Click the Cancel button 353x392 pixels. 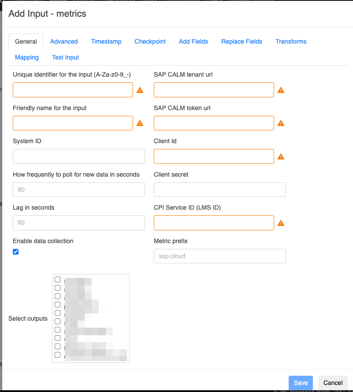click(333, 383)
